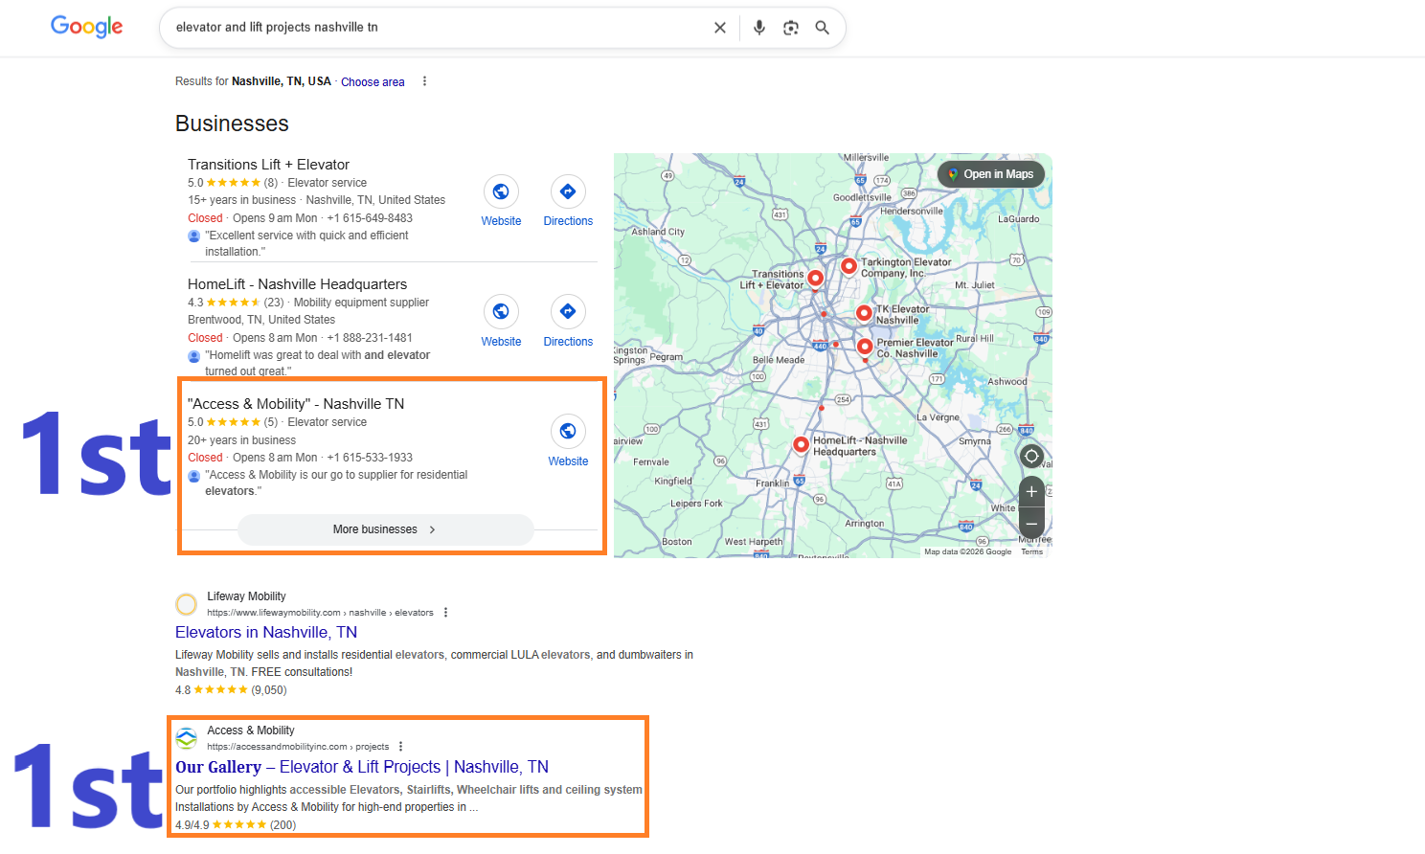Click Access & Mobility Website globe icon

568,431
